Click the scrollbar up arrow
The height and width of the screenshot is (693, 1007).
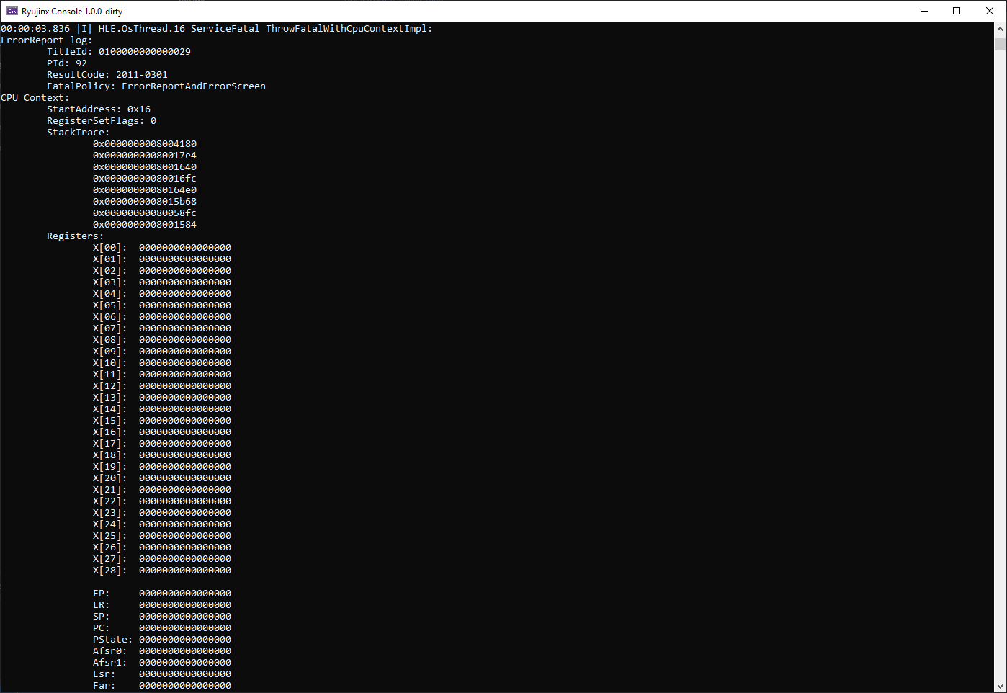(x=1000, y=29)
